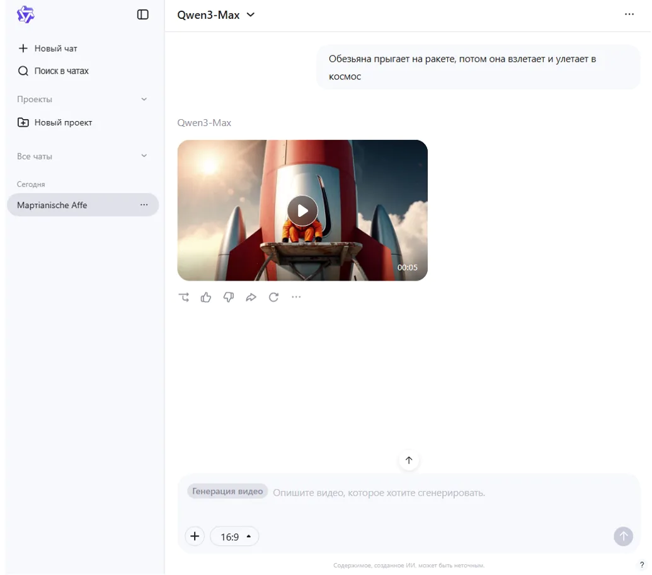Dislike the response with thumbs down
The height and width of the screenshot is (575, 652).
pyautogui.click(x=229, y=297)
